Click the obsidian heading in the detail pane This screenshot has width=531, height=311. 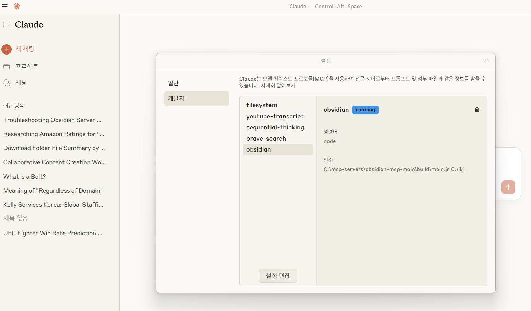click(336, 110)
